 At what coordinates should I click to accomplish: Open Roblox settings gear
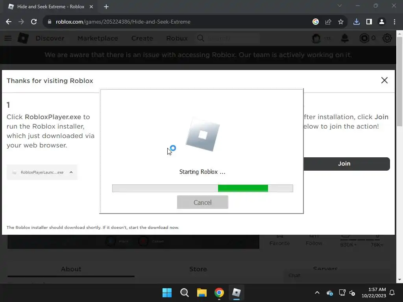coord(387,38)
